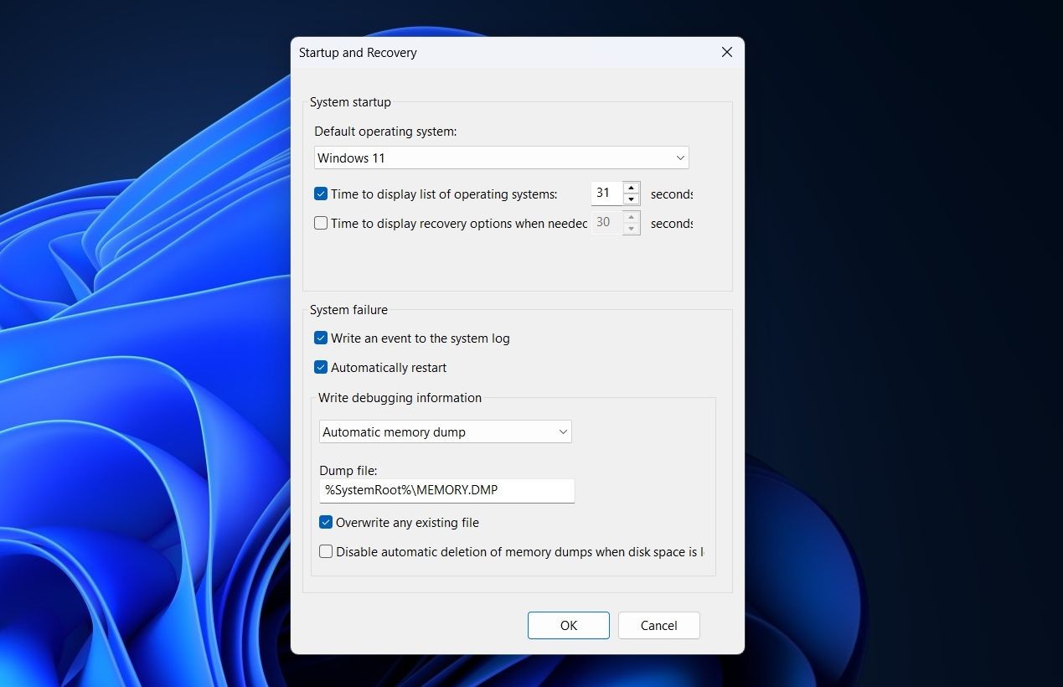The height and width of the screenshot is (687, 1063).
Task: Click the 'Default operating system:' label
Action: [385, 132]
